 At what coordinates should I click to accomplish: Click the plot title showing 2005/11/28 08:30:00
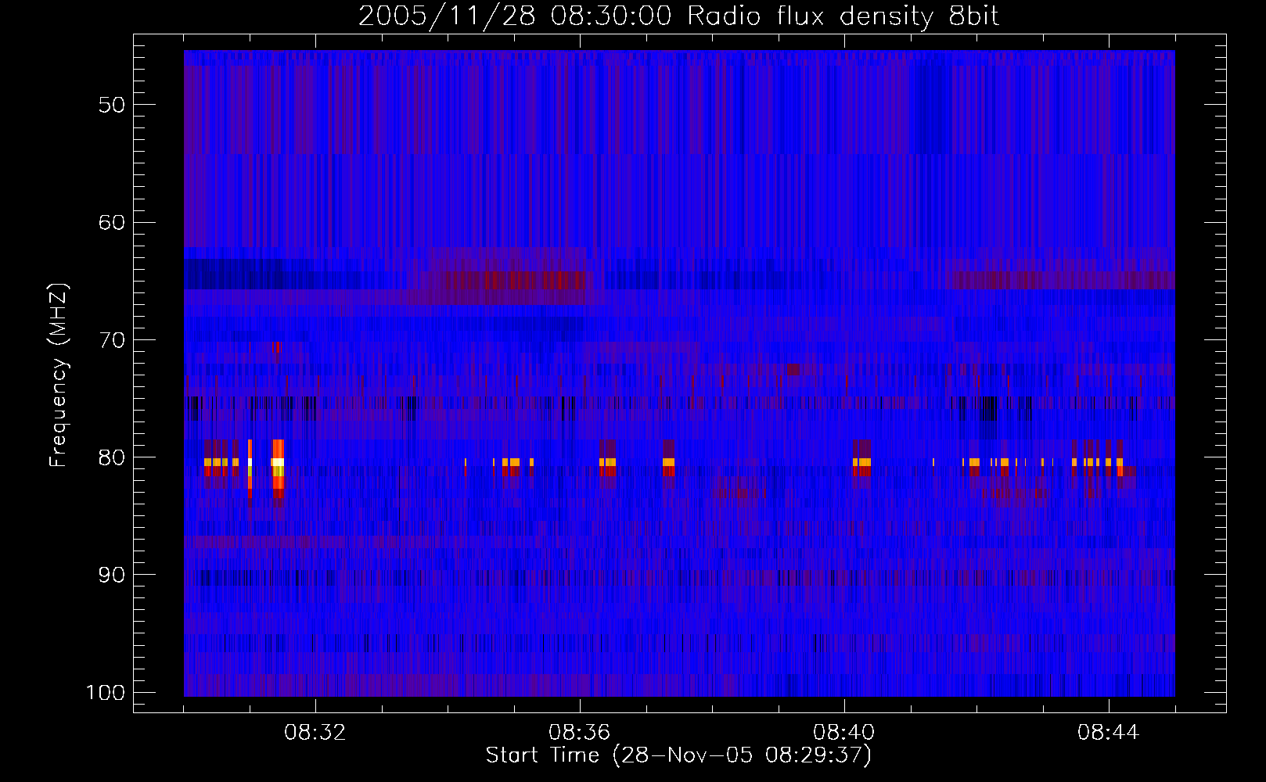(x=678, y=16)
